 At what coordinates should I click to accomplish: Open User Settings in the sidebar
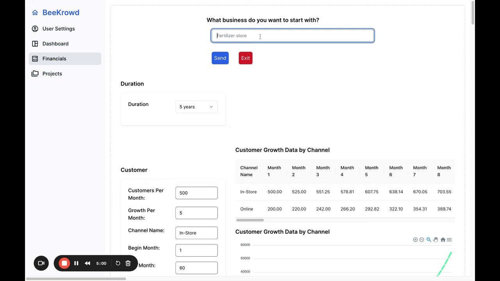point(59,28)
